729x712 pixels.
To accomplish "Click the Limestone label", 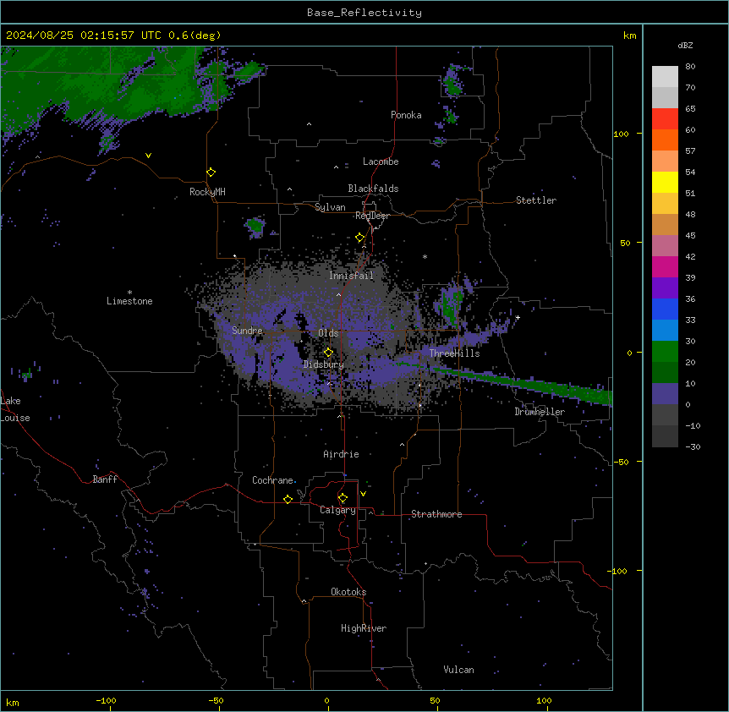I will pyautogui.click(x=129, y=301).
